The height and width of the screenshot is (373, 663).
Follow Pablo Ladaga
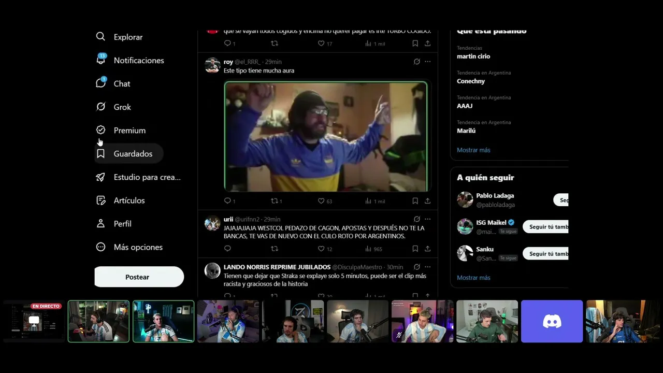(x=561, y=200)
